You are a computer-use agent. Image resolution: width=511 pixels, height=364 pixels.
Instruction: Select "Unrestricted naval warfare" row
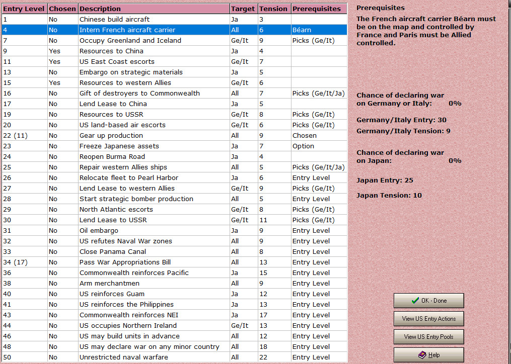[x=174, y=357]
